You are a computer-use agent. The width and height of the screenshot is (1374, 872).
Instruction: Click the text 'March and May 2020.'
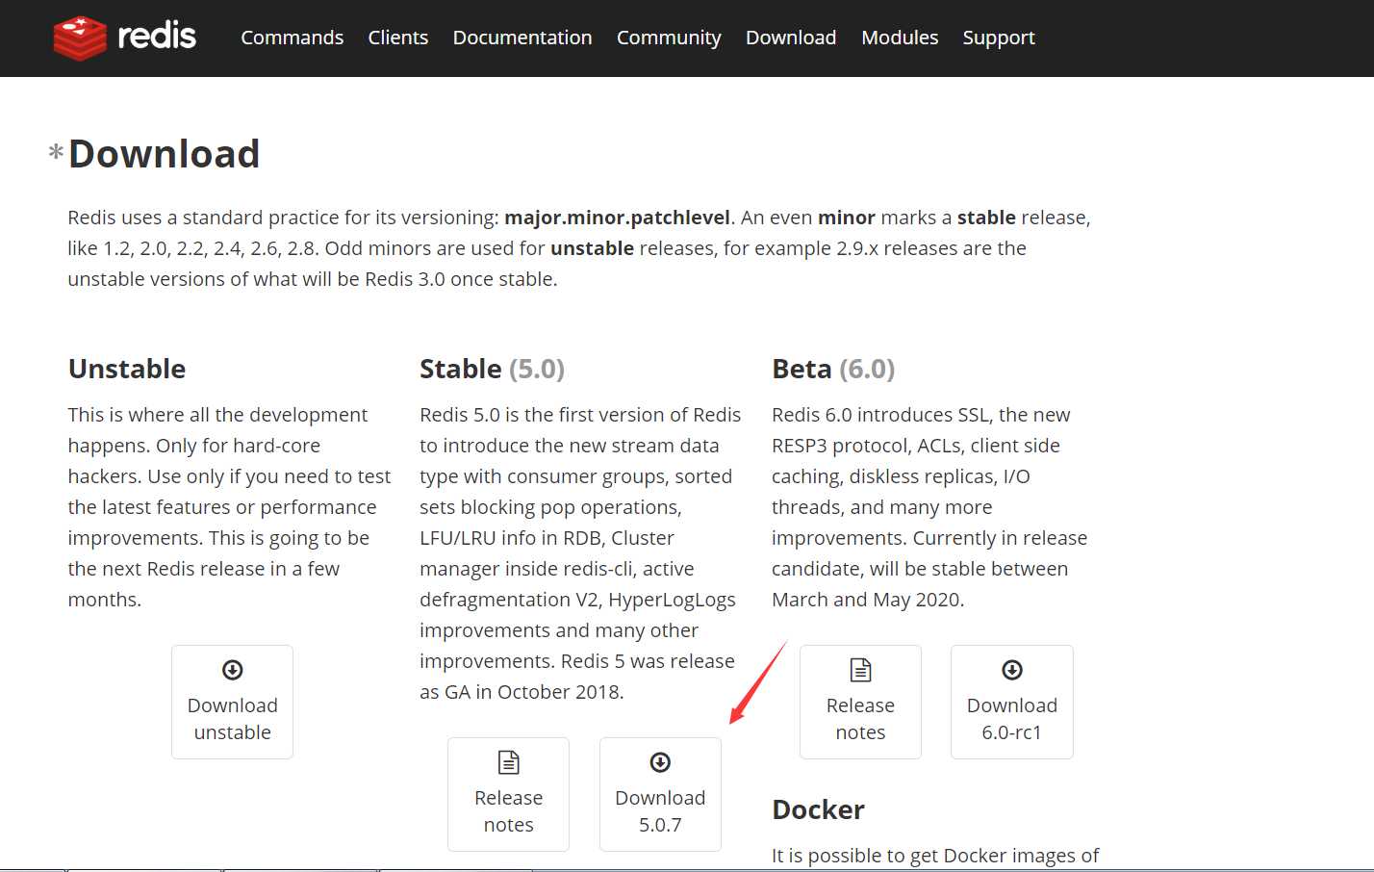(x=868, y=600)
